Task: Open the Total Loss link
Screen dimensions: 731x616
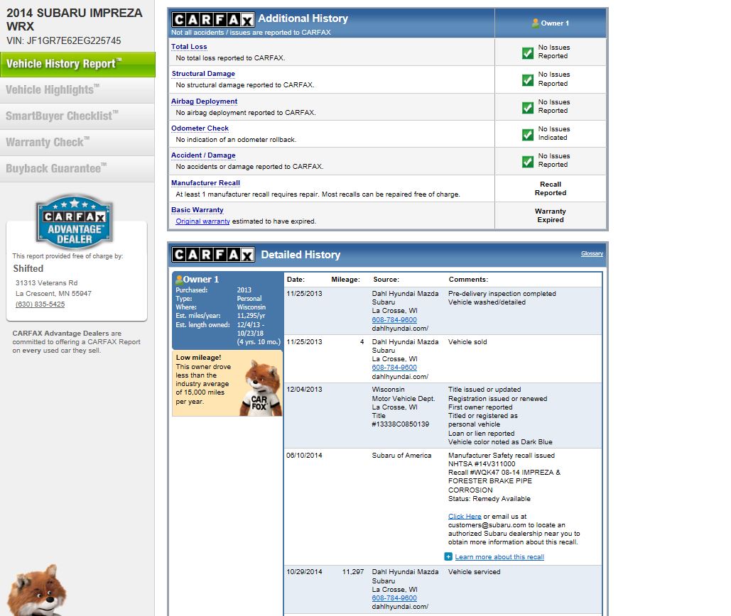Action: click(189, 47)
